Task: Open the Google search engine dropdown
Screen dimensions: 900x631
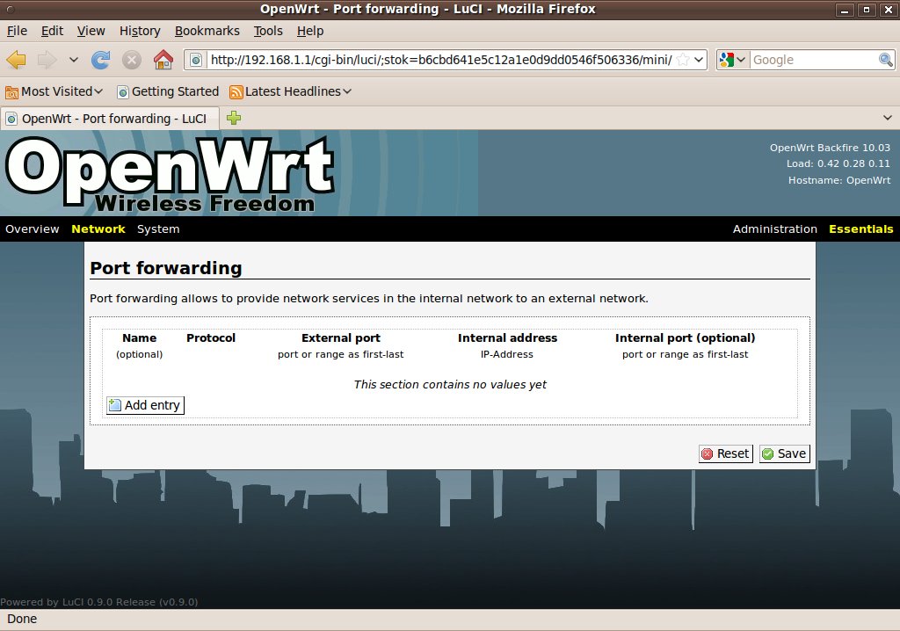Action: (732, 60)
